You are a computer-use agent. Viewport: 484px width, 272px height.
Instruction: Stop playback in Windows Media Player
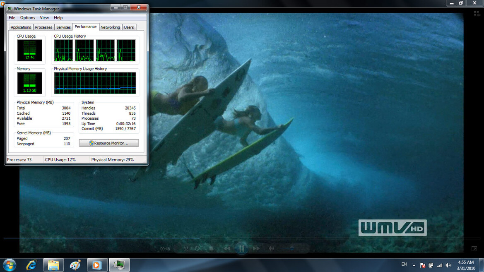(x=212, y=248)
